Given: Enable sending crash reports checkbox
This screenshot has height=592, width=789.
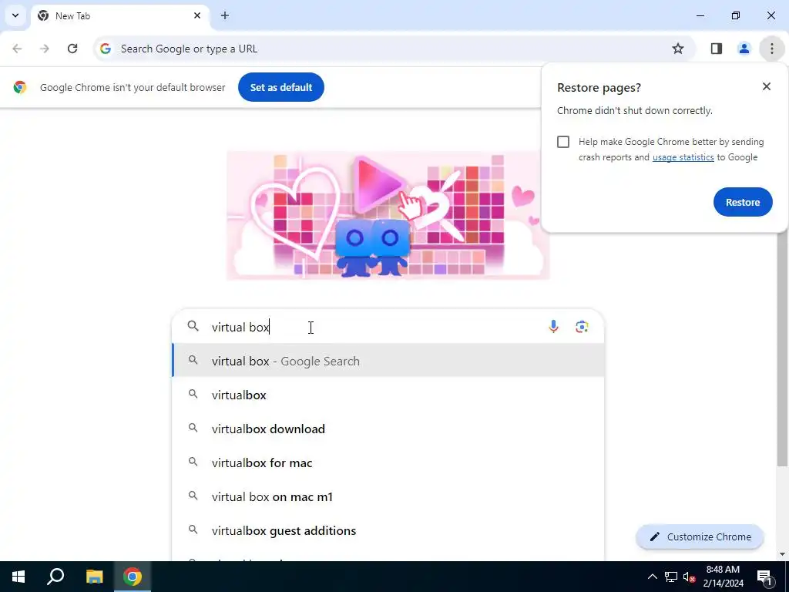Looking at the screenshot, I should (563, 142).
